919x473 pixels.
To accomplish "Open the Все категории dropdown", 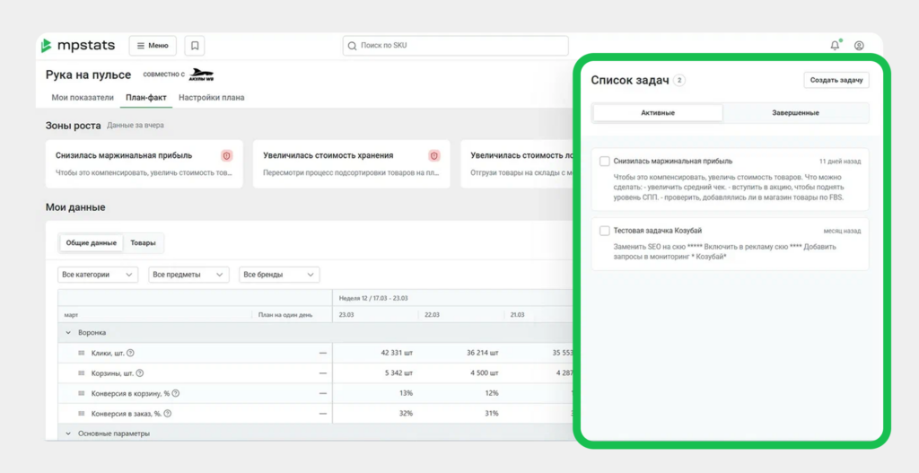I will tap(98, 275).
